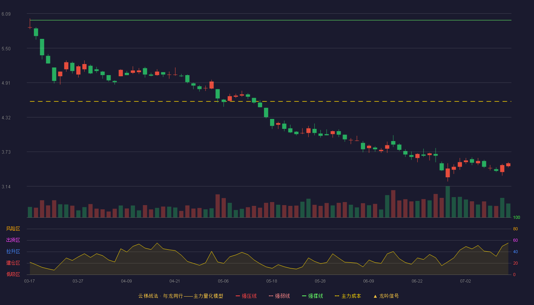Click the 5.50 price axis label
Screen dimensions: 534x305
6,49
